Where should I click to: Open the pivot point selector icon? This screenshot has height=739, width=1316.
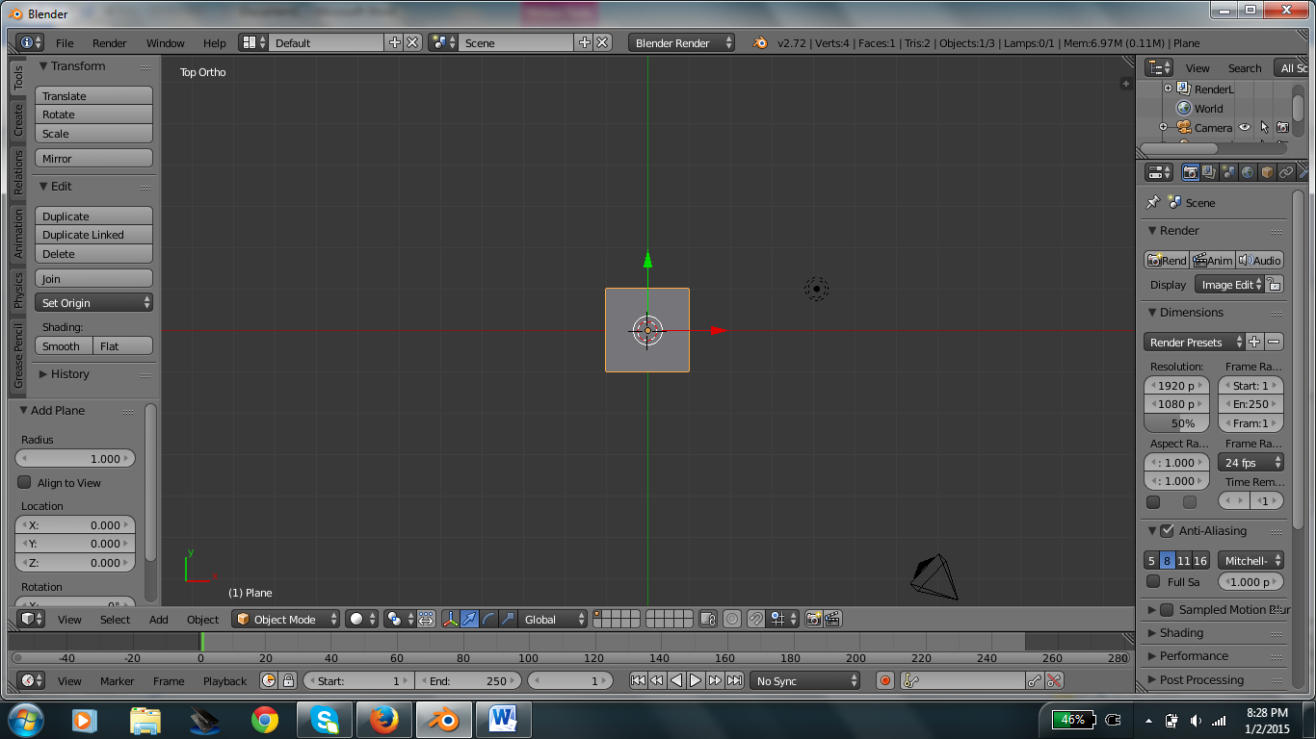coord(399,620)
